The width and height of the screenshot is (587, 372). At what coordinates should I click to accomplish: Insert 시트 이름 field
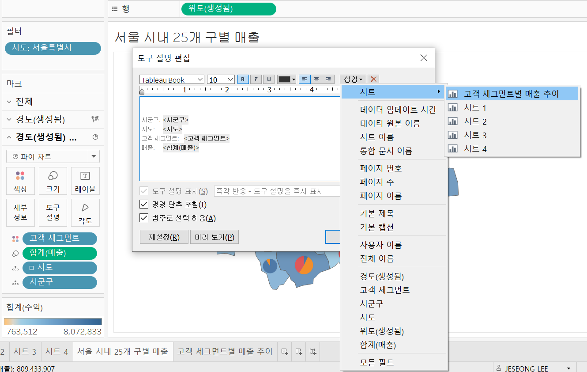tap(377, 137)
